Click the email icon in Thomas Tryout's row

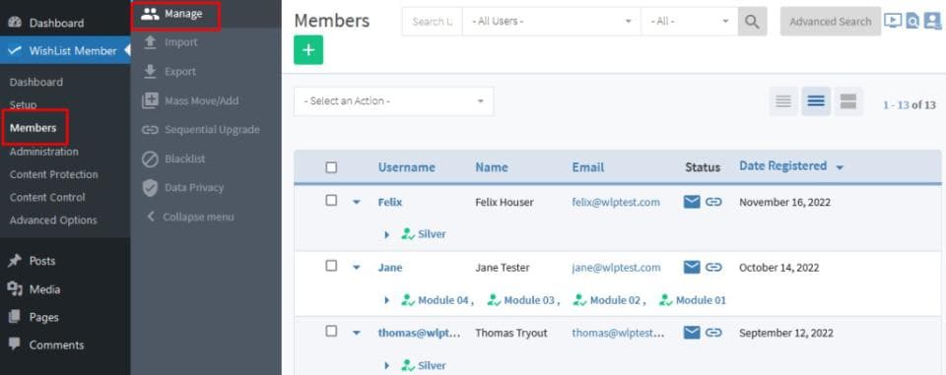point(692,333)
